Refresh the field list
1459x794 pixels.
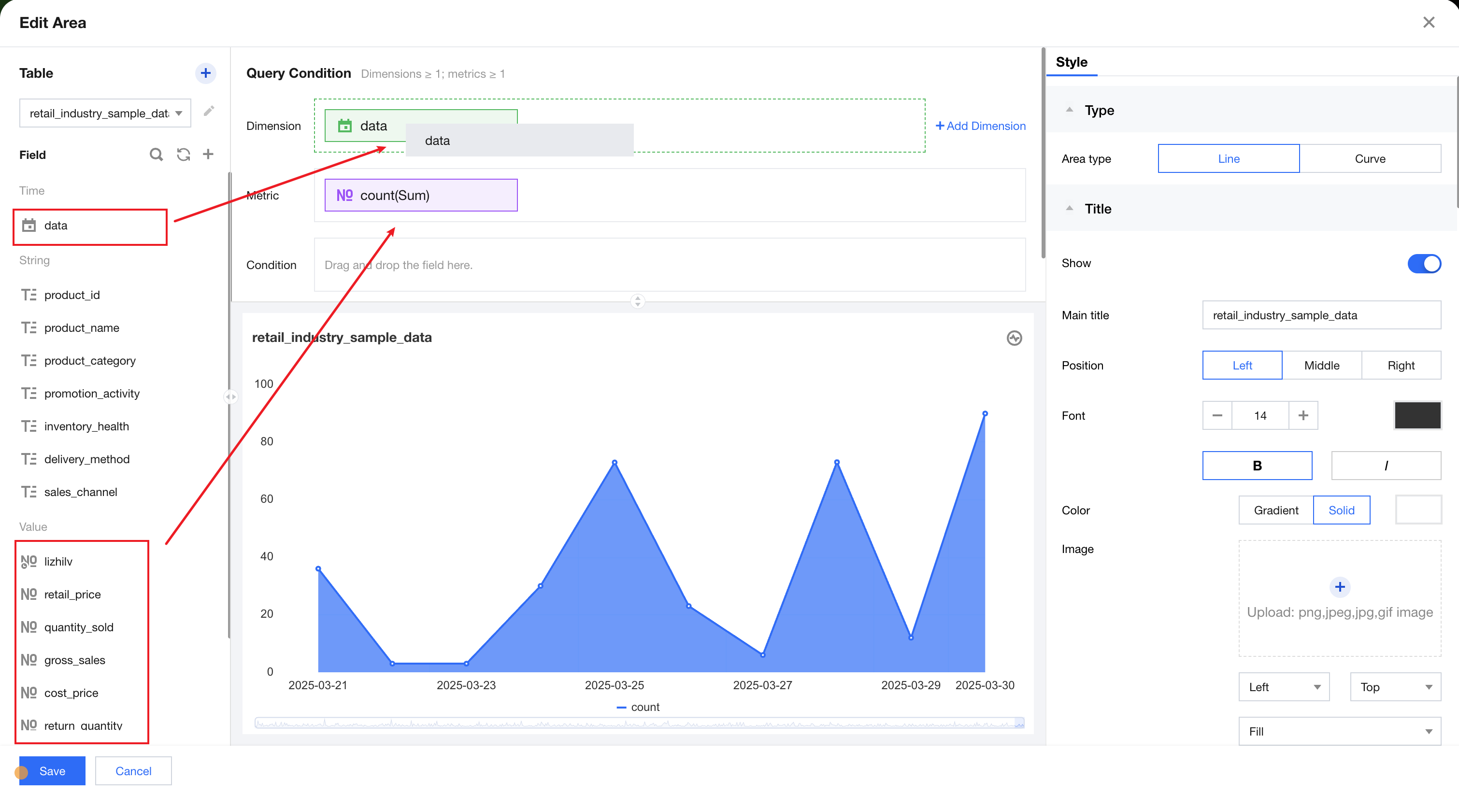183,155
